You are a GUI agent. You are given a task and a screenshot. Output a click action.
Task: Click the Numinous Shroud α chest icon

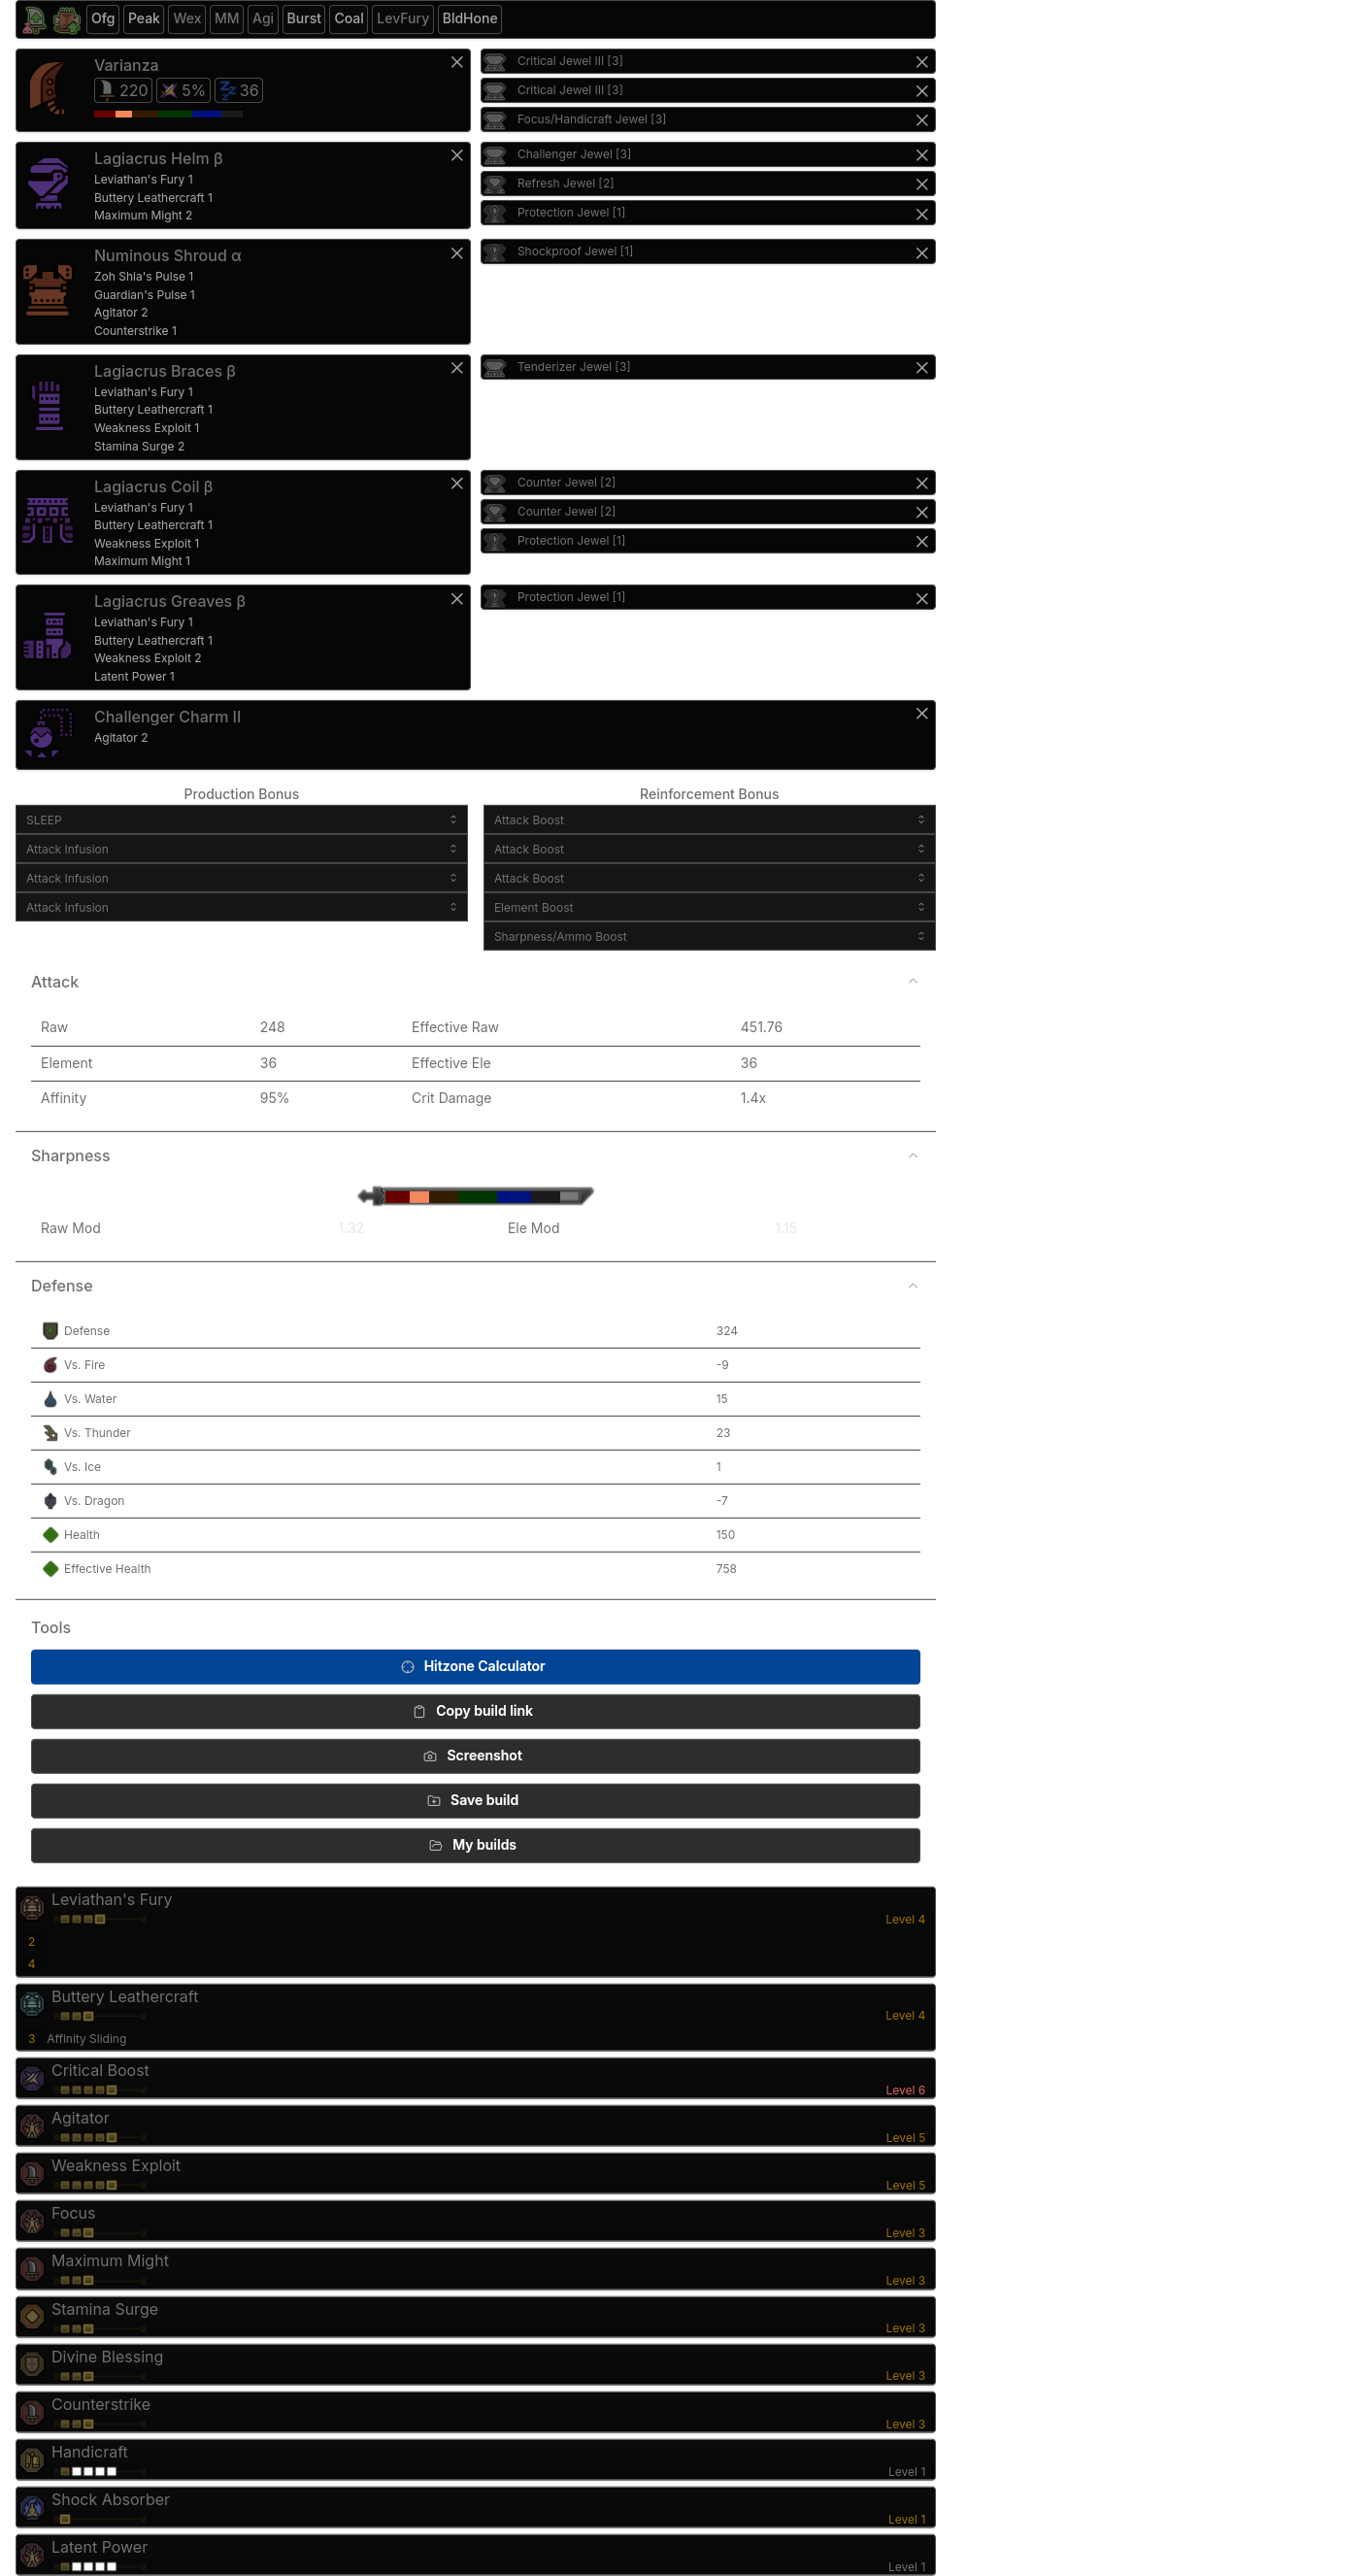(x=48, y=291)
